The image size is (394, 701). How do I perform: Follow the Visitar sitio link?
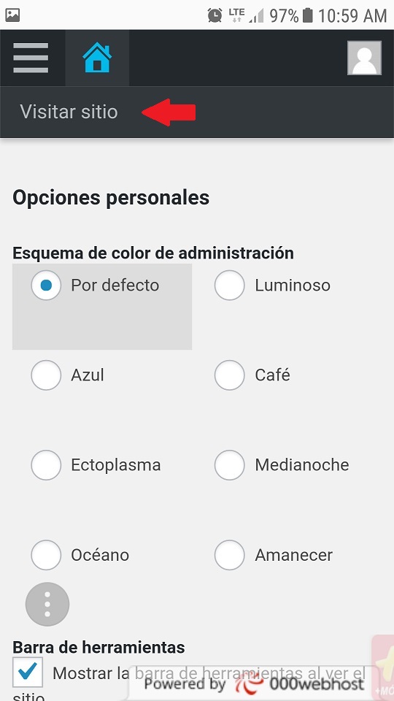pos(69,112)
